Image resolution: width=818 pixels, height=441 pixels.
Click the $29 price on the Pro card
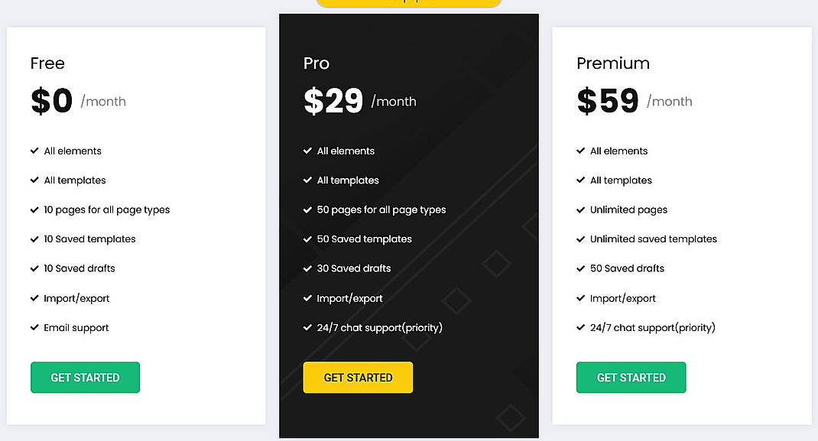[x=333, y=100]
